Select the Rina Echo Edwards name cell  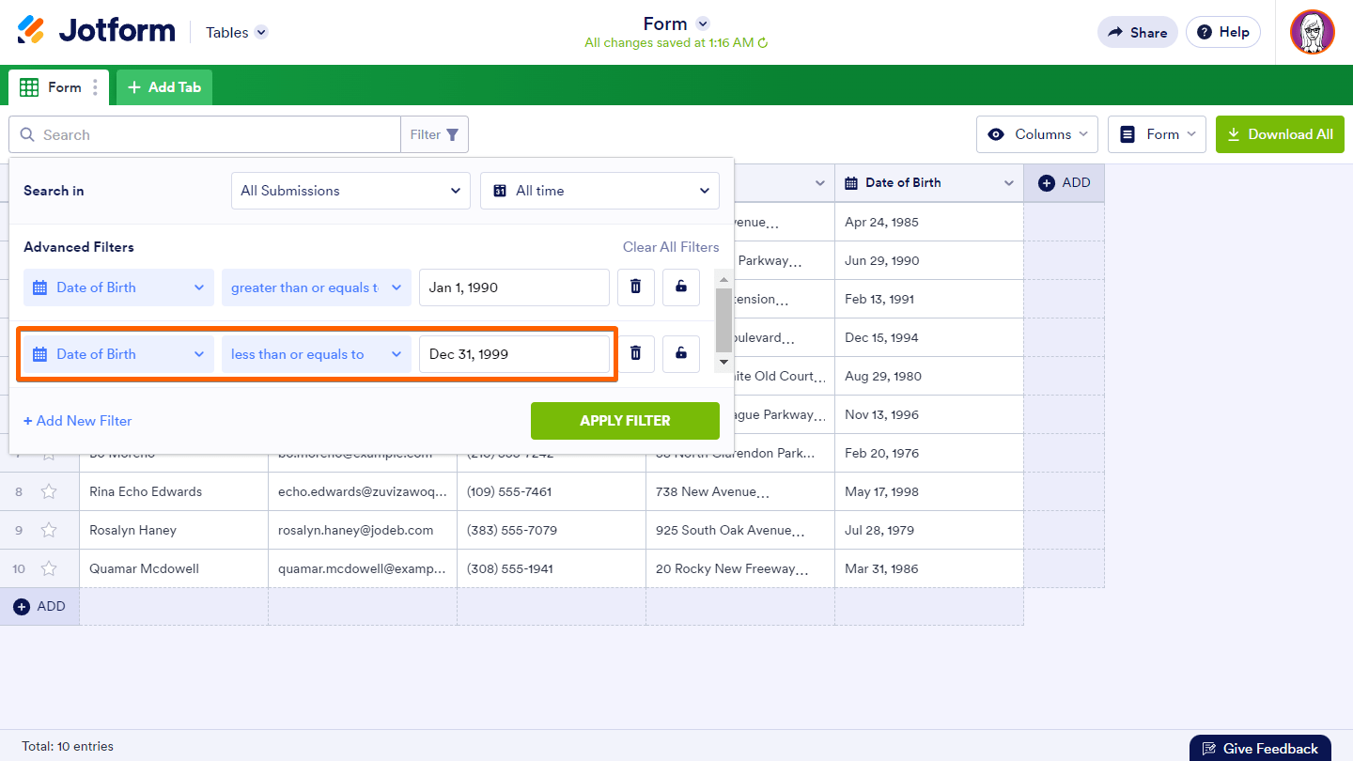174,491
